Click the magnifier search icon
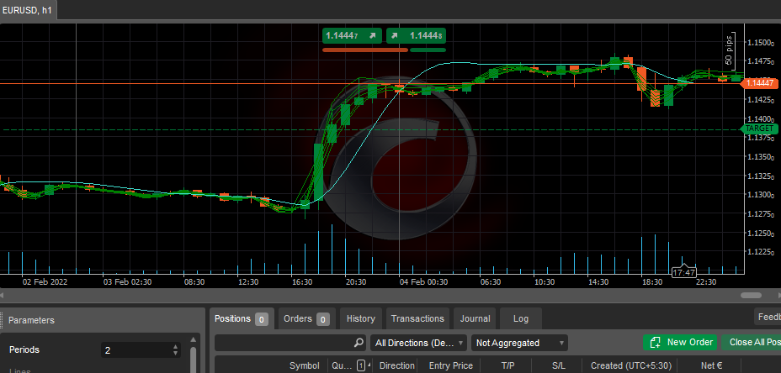The width and height of the screenshot is (781, 373). [x=359, y=343]
